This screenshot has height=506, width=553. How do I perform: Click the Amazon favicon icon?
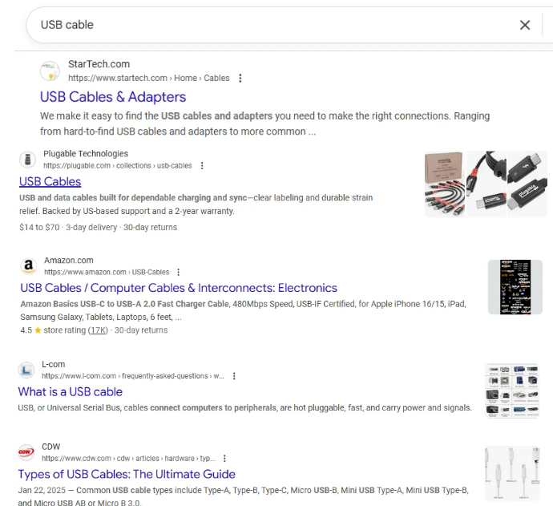point(29,266)
